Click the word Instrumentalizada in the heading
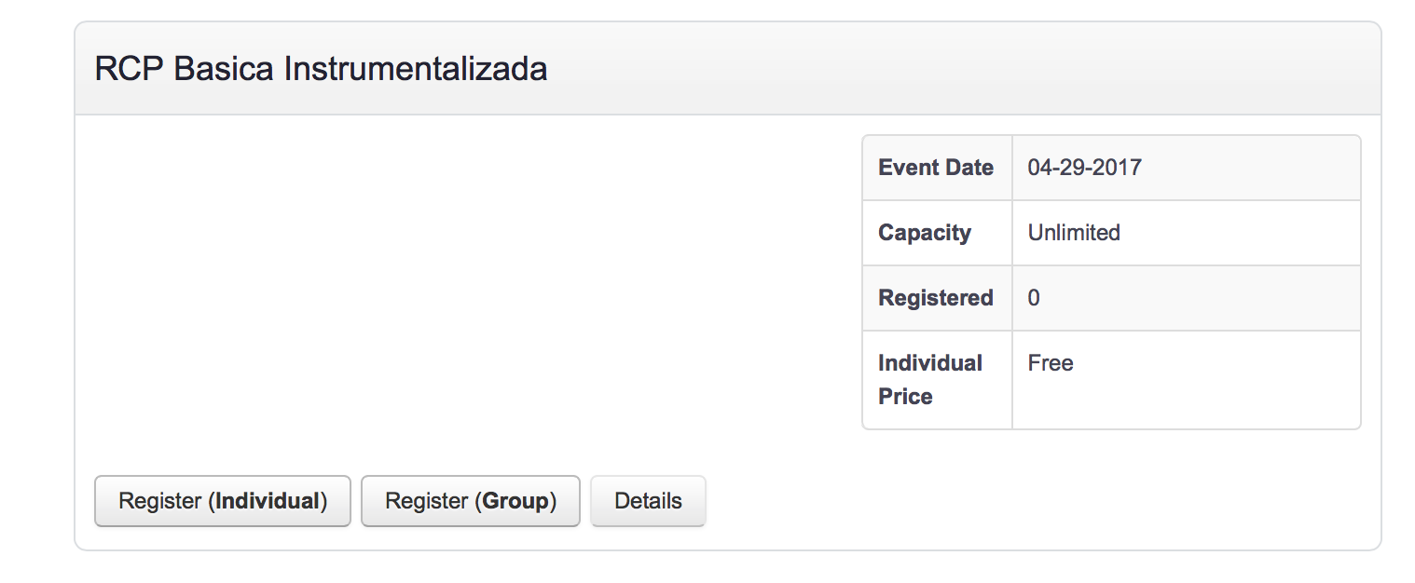This screenshot has height=583, width=1415. [x=416, y=69]
